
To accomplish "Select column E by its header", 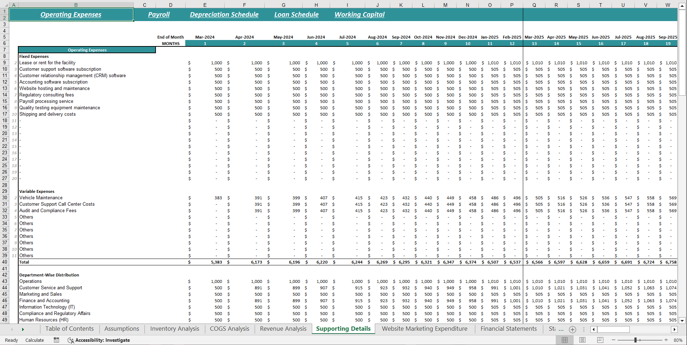I will pyautogui.click(x=205, y=5).
